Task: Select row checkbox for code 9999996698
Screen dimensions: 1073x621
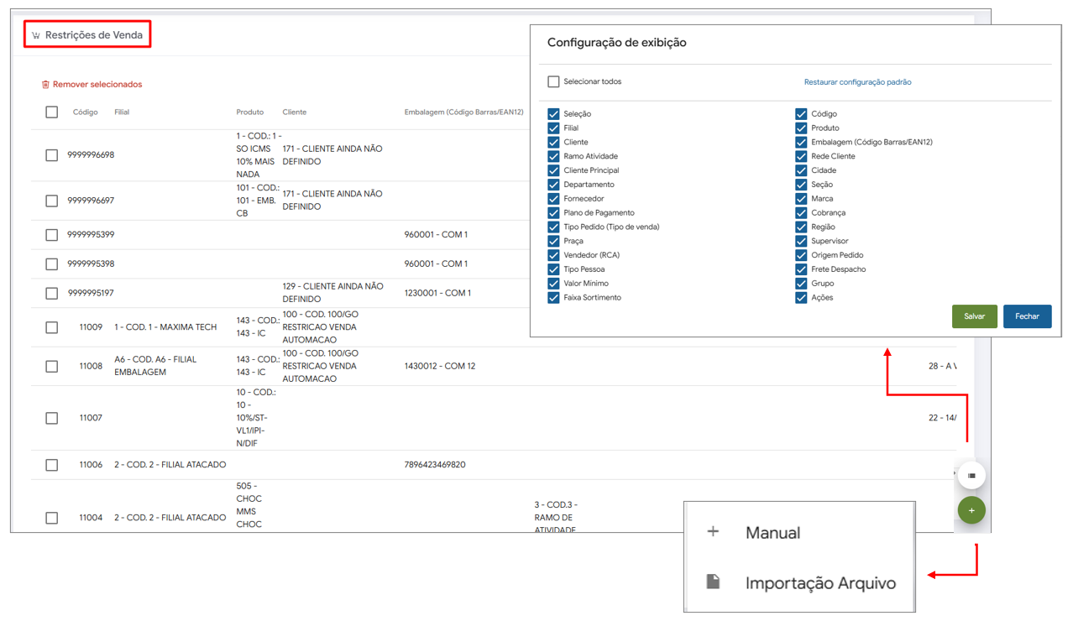Action: pyautogui.click(x=52, y=155)
